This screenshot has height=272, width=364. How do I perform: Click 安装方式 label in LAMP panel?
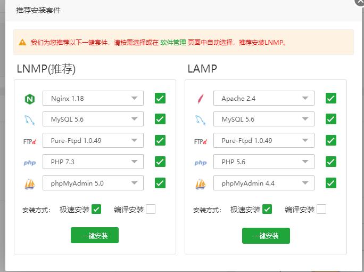coord(208,210)
